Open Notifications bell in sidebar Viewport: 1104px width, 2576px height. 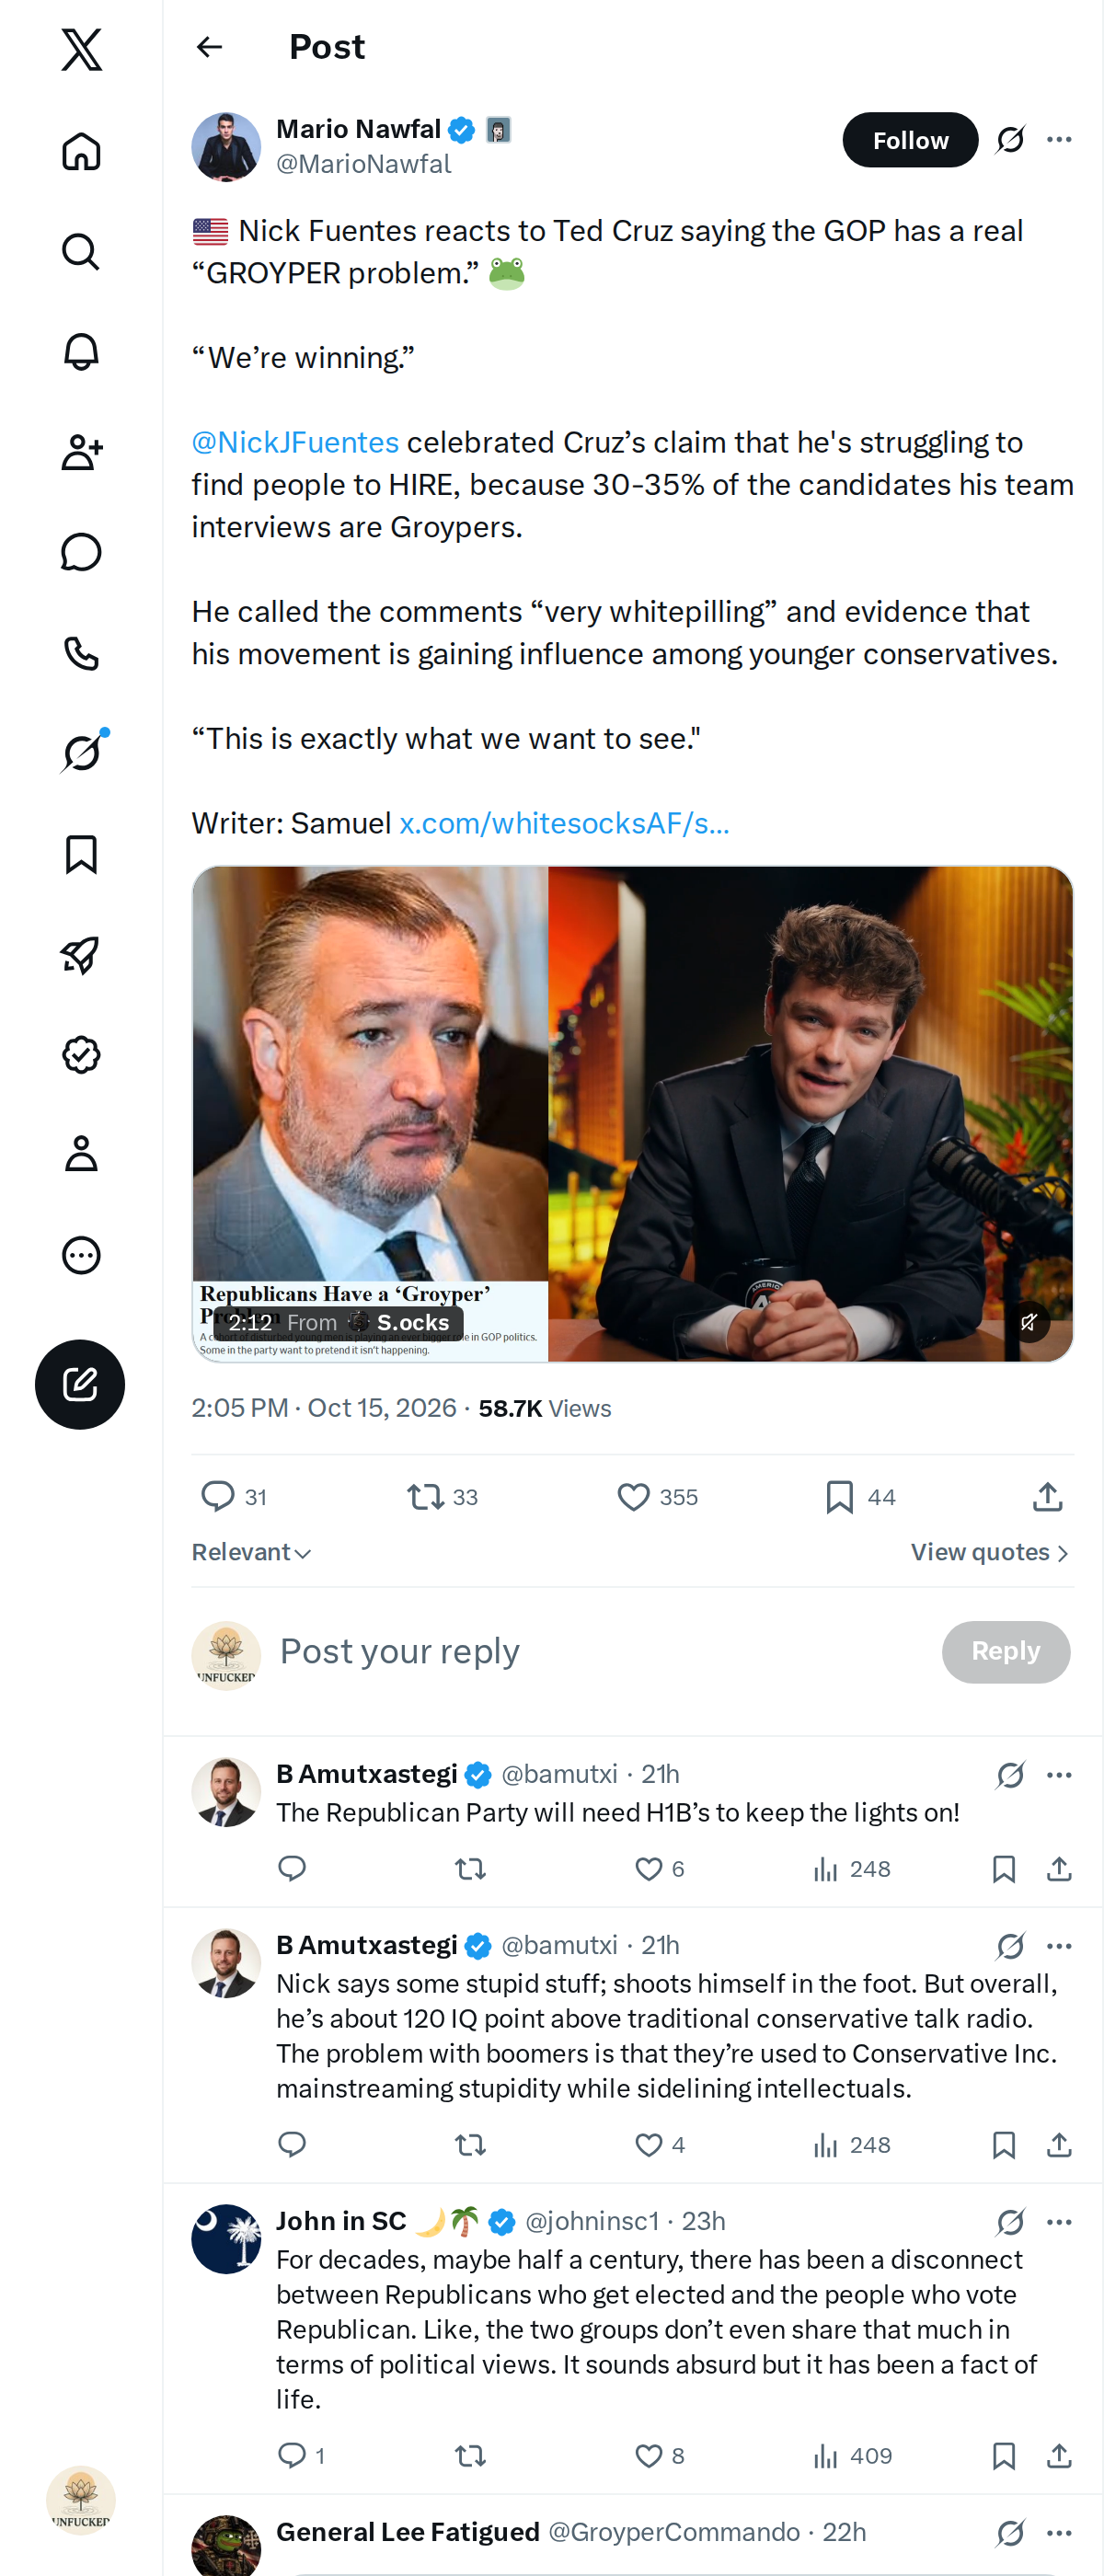[x=81, y=351]
